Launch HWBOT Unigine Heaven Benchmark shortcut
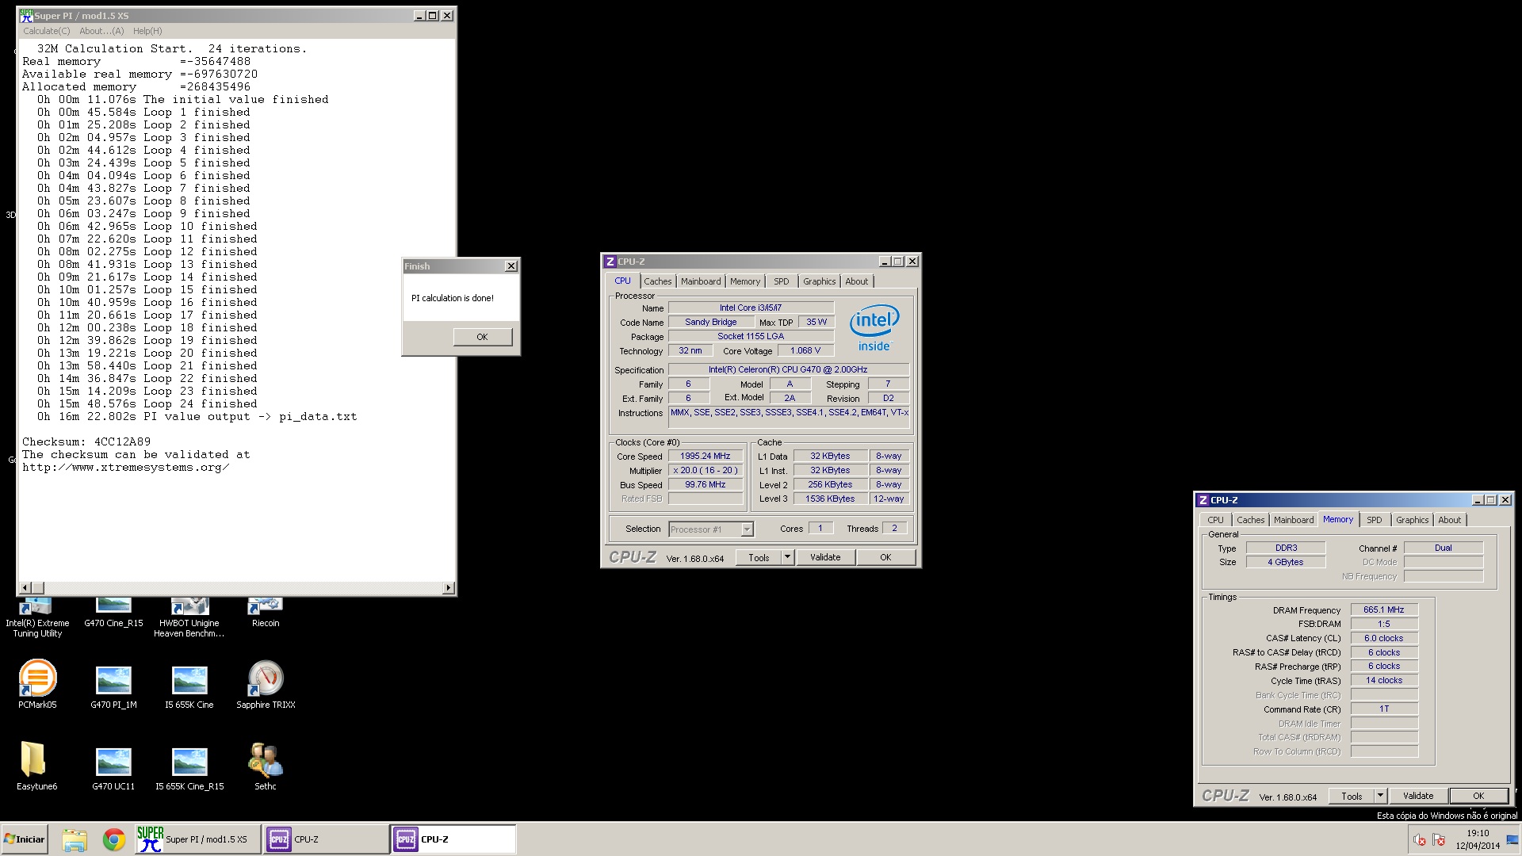 (x=189, y=618)
